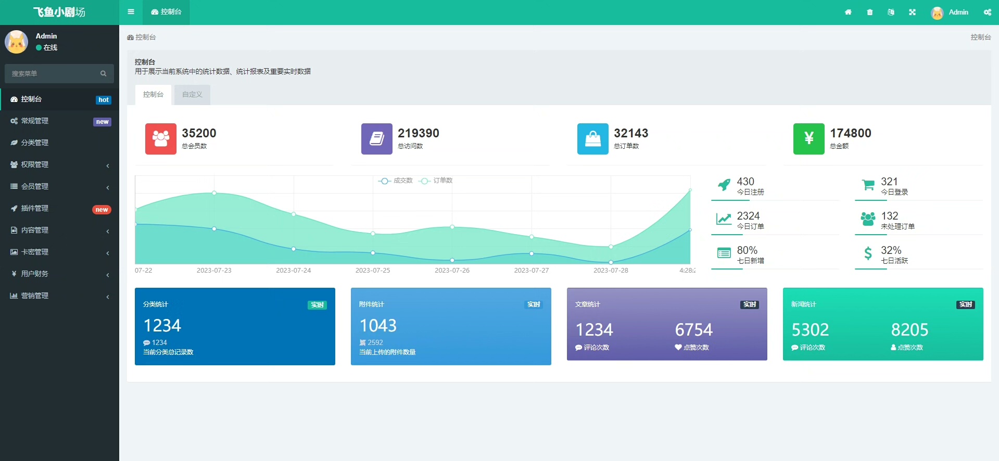999x461 pixels.
Task: Click the trash clear-cache icon
Action: point(869,12)
